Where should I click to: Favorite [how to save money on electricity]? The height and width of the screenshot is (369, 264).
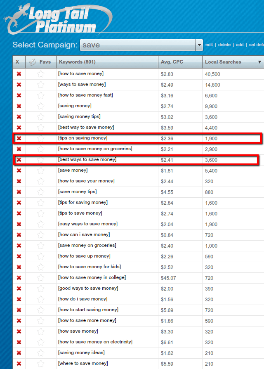click(41, 343)
